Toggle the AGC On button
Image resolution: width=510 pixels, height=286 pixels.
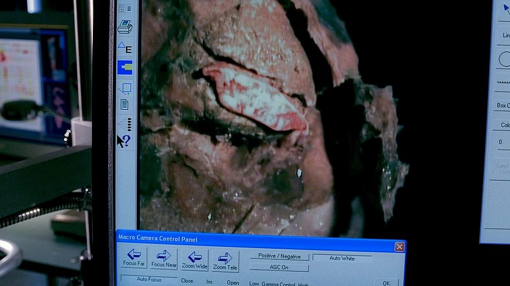pos(279,268)
